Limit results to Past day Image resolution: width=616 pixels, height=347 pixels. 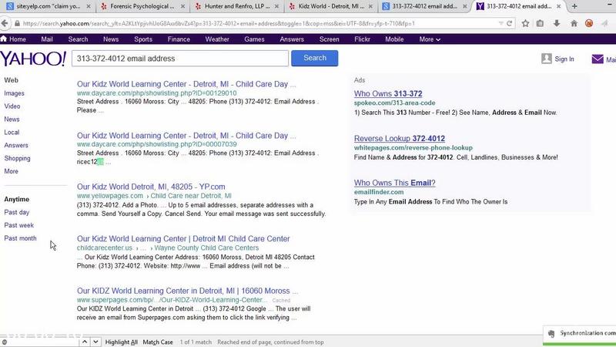(16, 212)
